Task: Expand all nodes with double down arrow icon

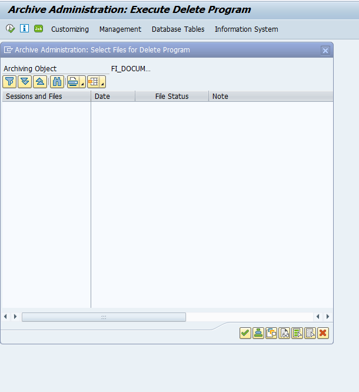Action: point(25,82)
